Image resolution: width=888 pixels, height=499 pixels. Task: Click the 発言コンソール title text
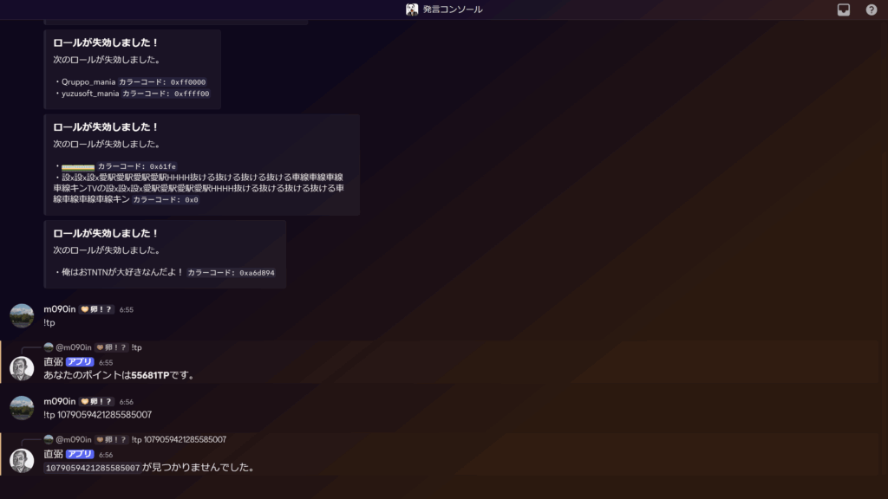[453, 10]
